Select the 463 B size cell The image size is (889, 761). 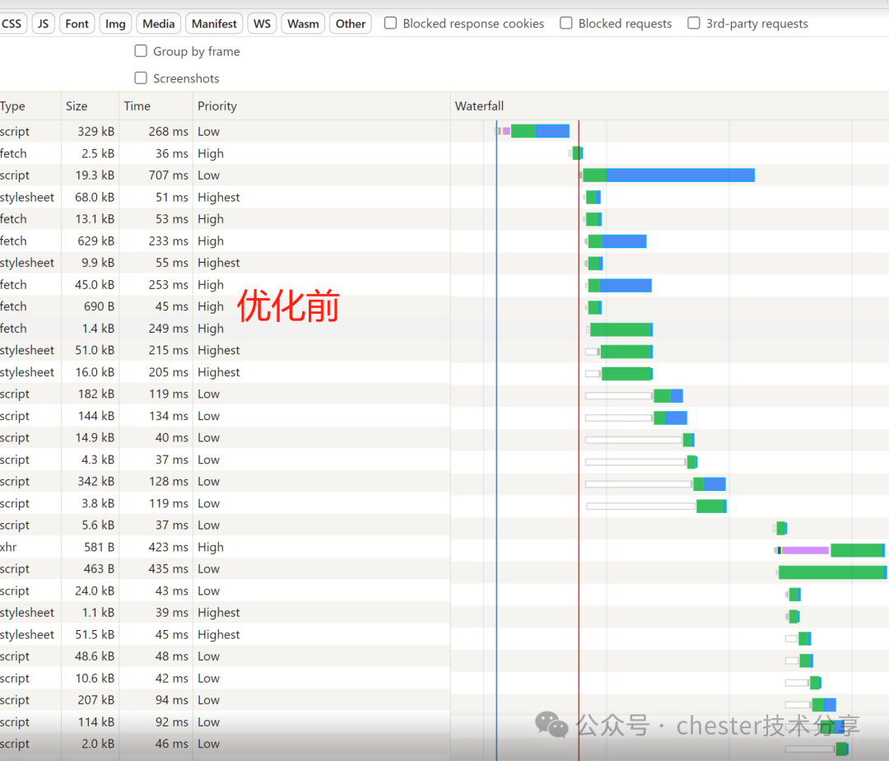coord(100,569)
